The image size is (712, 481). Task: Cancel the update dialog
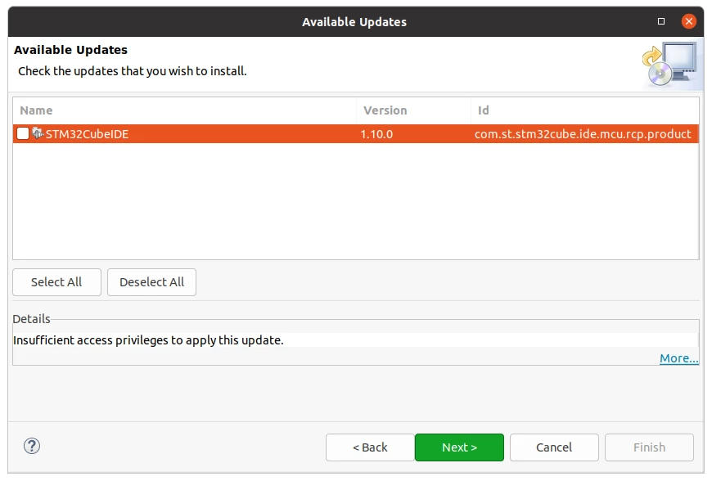(x=554, y=447)
